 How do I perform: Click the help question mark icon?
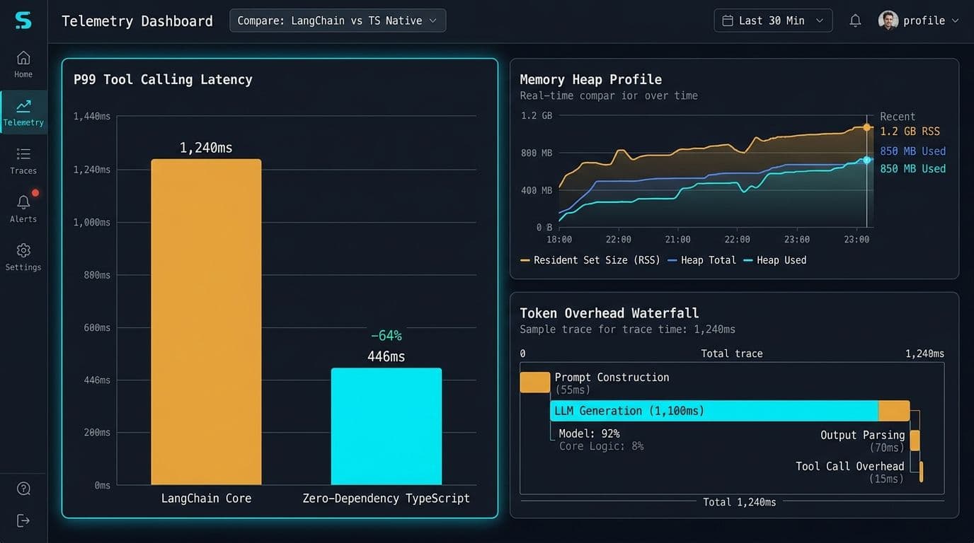tap(23, 489)
